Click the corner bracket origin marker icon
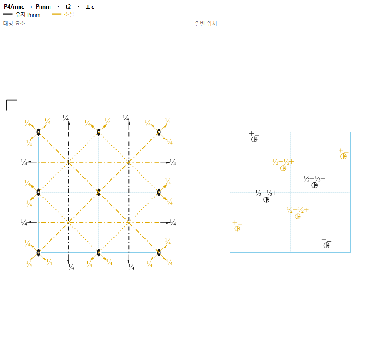 click(11, 105)
